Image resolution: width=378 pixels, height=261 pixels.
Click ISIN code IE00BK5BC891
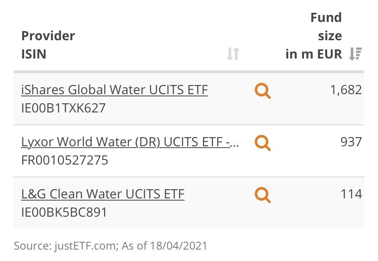[64, 212]
